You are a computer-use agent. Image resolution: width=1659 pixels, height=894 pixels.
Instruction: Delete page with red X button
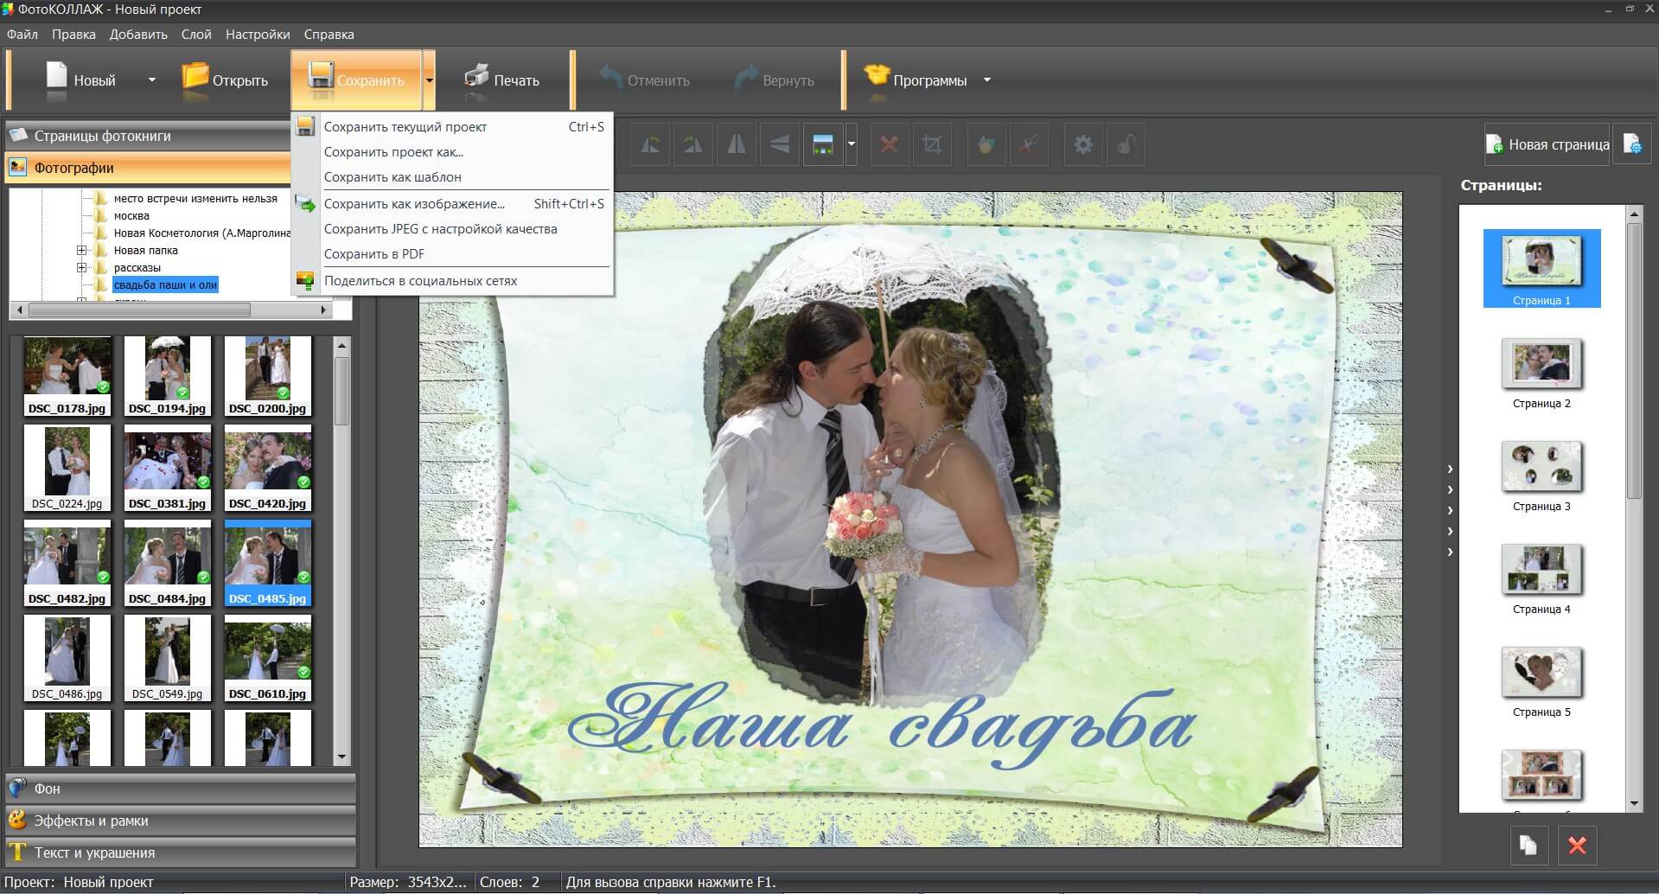pyautogui.click(x=1577, y=845)
